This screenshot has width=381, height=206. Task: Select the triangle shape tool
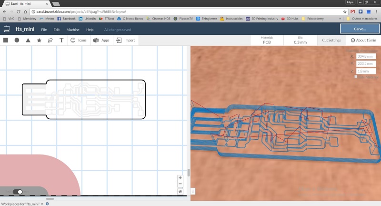(28, 40)
